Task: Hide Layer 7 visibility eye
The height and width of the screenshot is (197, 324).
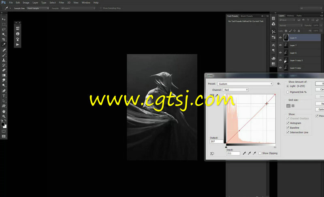Action: coord(280,45)
